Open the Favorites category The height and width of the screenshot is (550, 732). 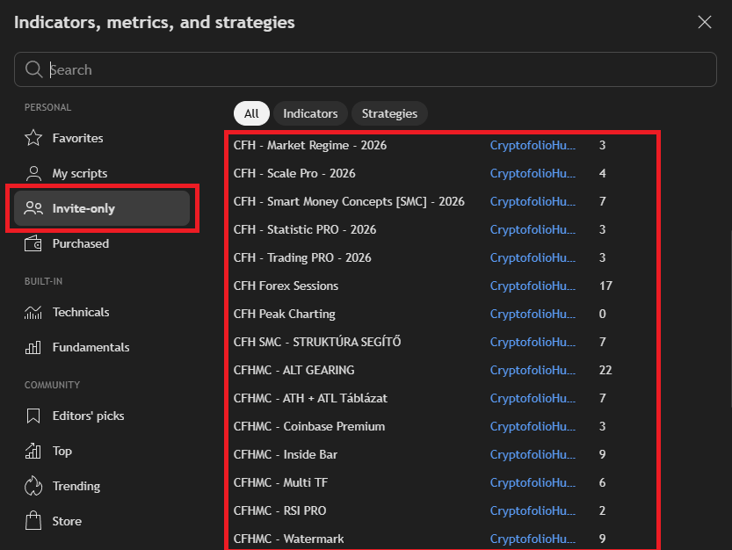click(x=102, y=138)
